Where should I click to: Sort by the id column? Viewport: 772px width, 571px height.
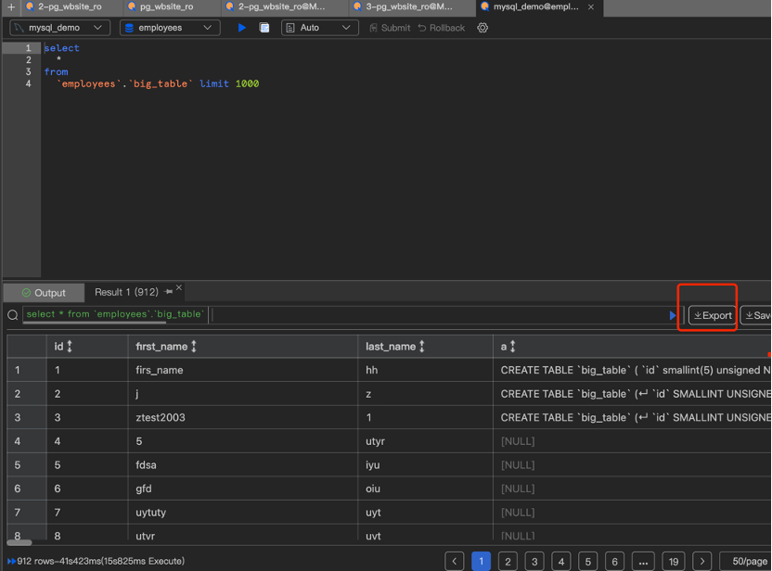(70, 347)
